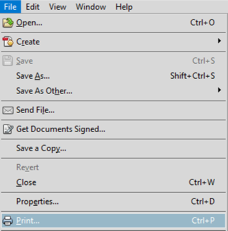Click the Ctrl+O shortcut next to Open
228x231 pixels.
(203, 23)
